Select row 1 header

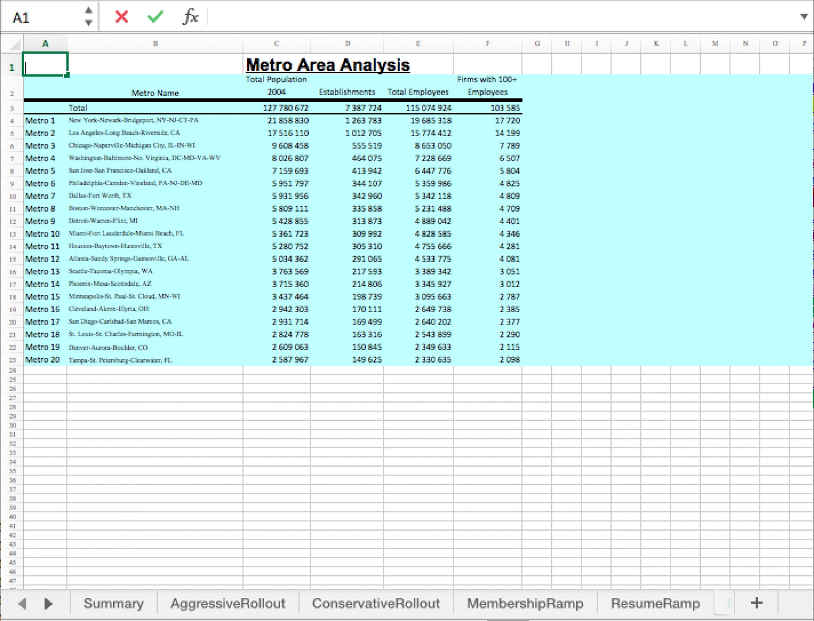12,67
